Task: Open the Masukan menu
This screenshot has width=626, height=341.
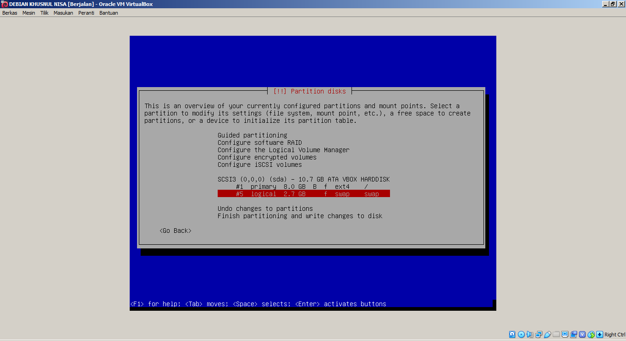Action: (63, 13)
